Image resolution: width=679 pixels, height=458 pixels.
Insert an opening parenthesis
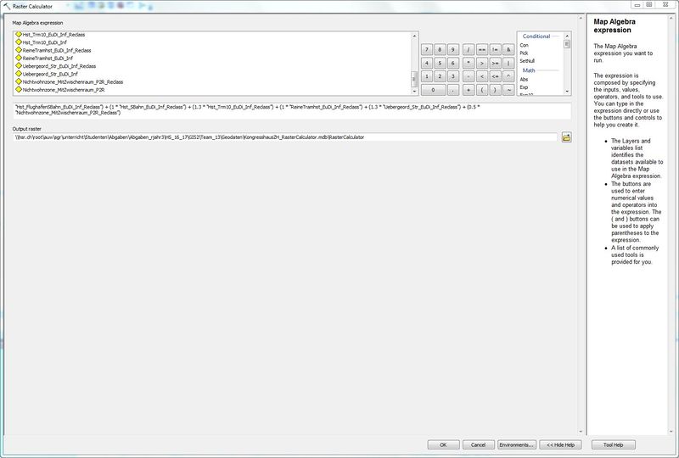[x=482, y=89]
